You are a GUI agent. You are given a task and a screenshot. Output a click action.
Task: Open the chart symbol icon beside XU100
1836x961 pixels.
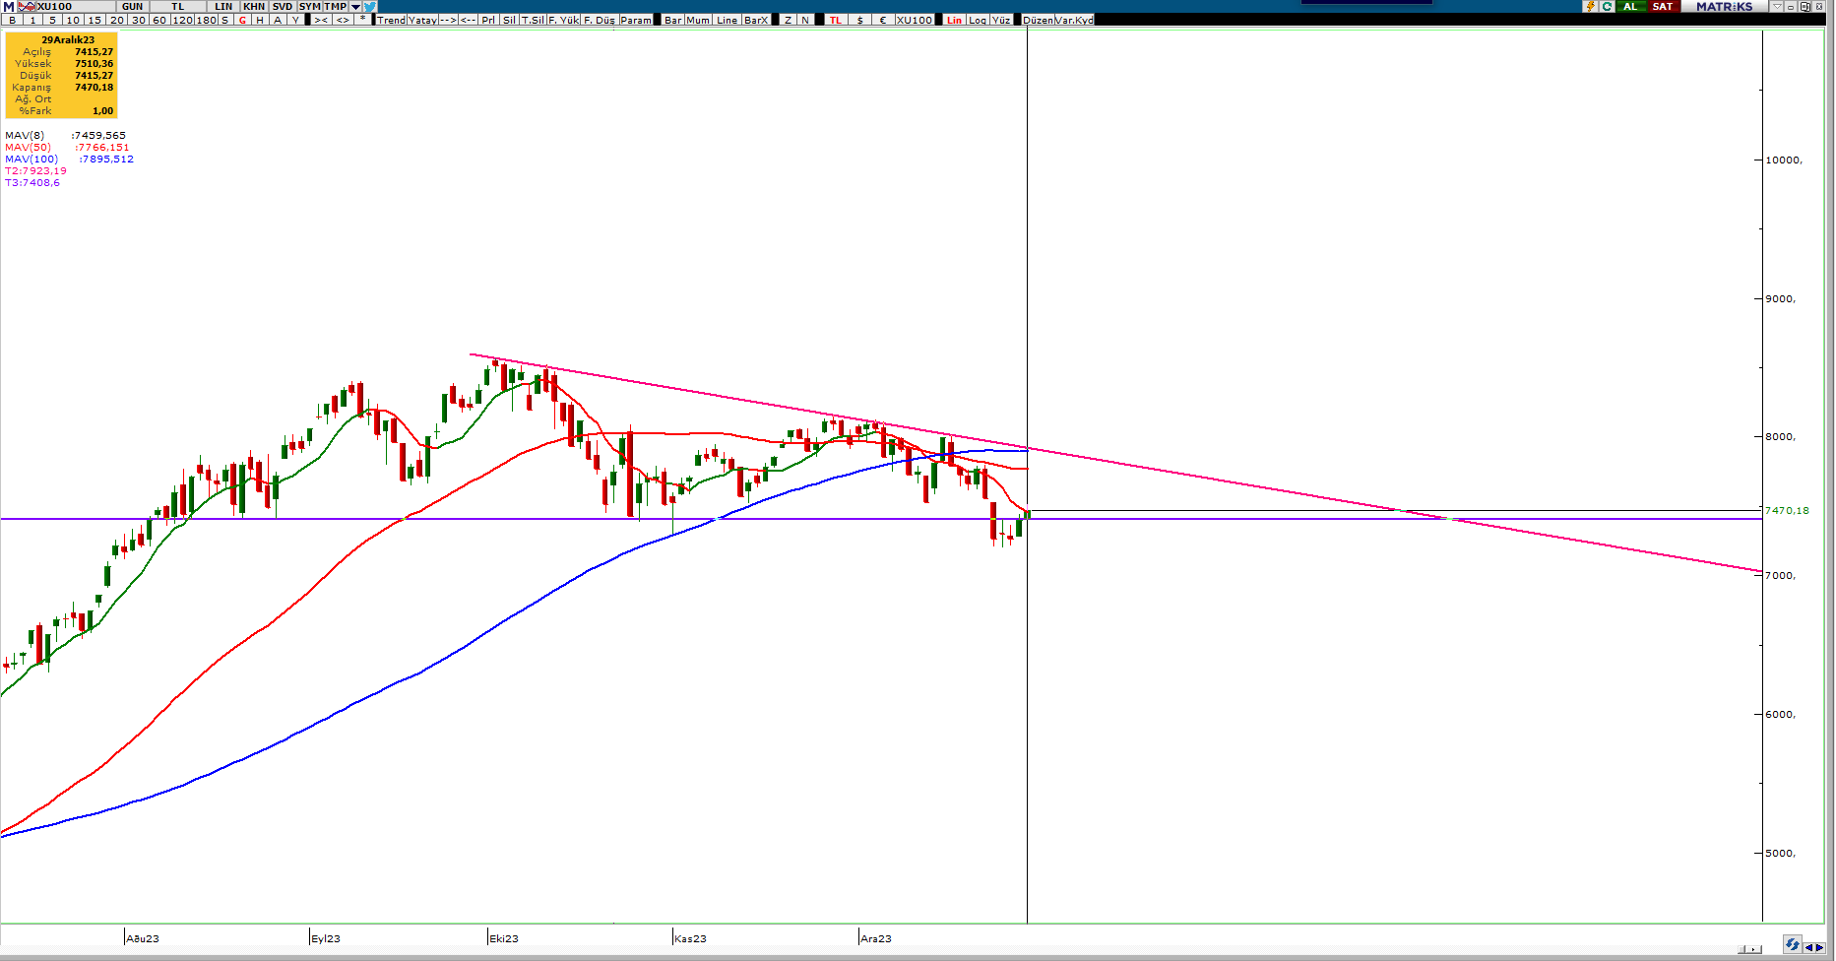tap(27, 7)
